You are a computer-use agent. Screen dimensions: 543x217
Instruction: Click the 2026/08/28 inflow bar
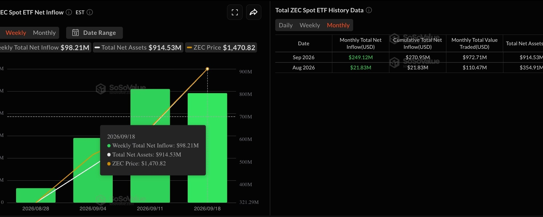[36, 195]
